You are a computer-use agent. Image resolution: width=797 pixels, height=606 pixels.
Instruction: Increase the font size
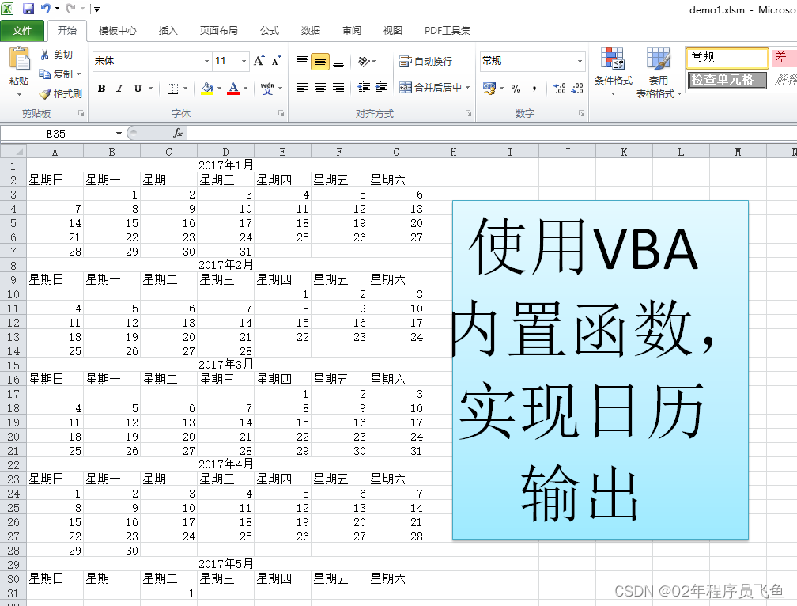tap(259, 61)
